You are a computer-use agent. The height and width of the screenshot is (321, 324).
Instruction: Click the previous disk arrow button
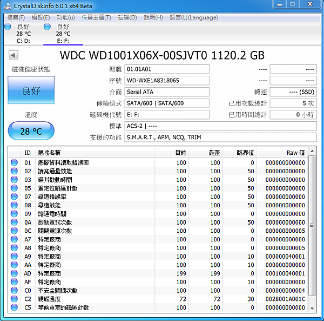[x=13, y=55]
